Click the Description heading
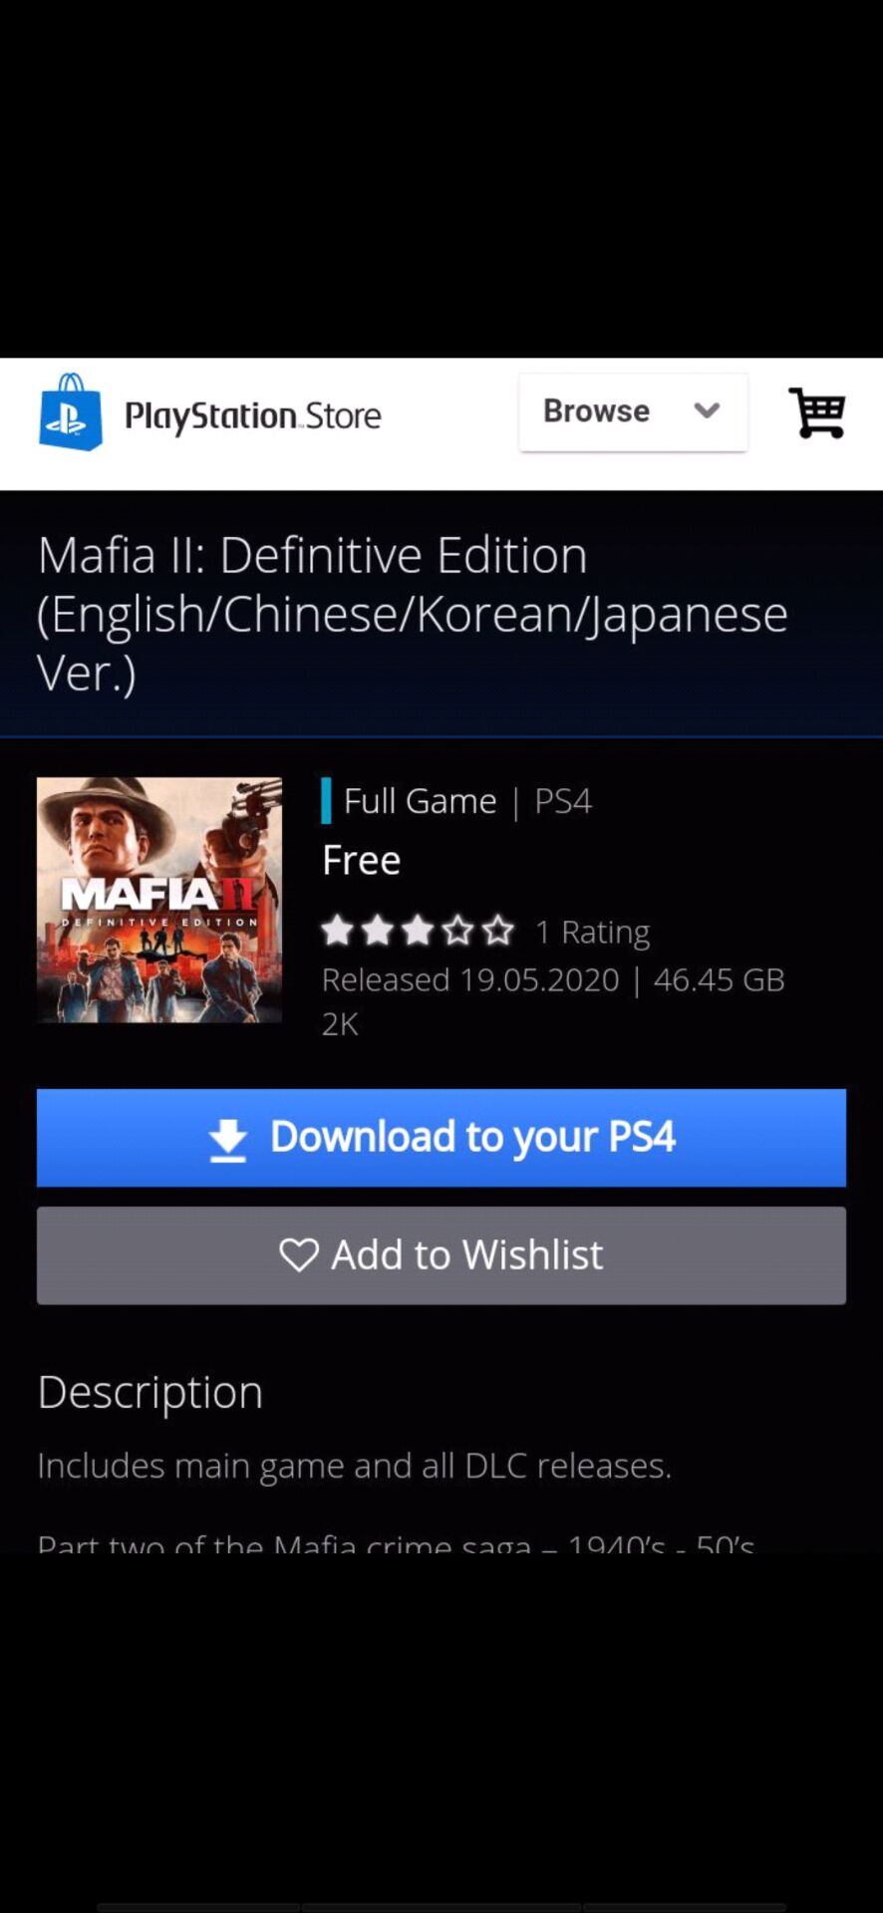 click(x=150, y=1392)
